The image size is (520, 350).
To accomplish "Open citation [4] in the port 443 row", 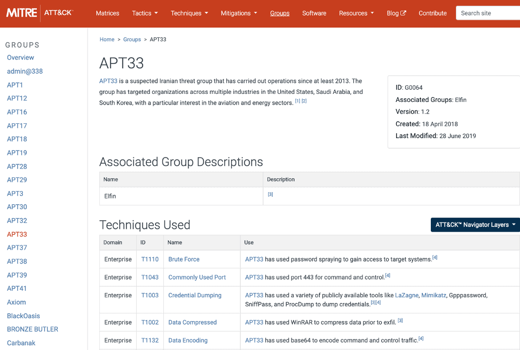I will [x=388, y=275].
